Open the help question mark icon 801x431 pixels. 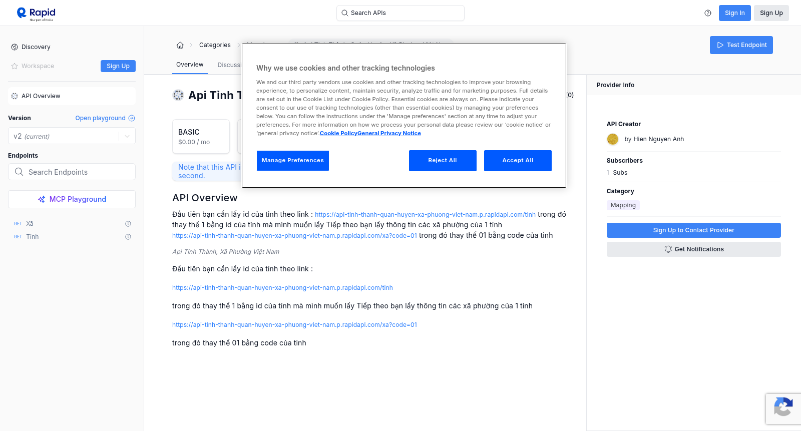coord(708,13)
